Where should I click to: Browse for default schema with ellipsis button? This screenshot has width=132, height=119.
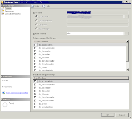pyautogui.click(x=126, y=33)
